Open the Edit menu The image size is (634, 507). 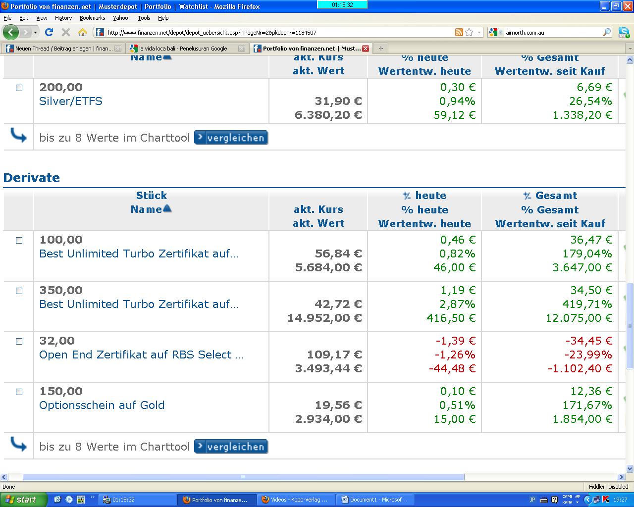click(24, 18)
